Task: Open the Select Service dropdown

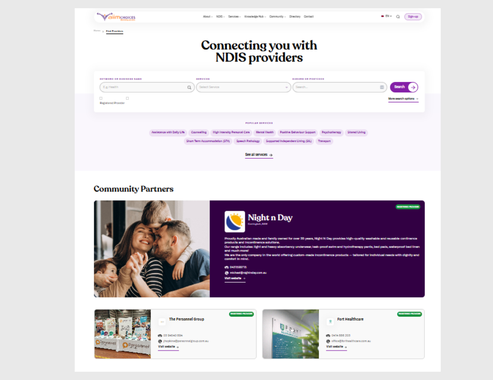Action: click(x=244, y=87)
